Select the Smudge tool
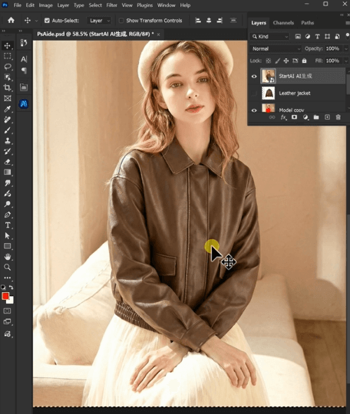 [x=7, y=182]
